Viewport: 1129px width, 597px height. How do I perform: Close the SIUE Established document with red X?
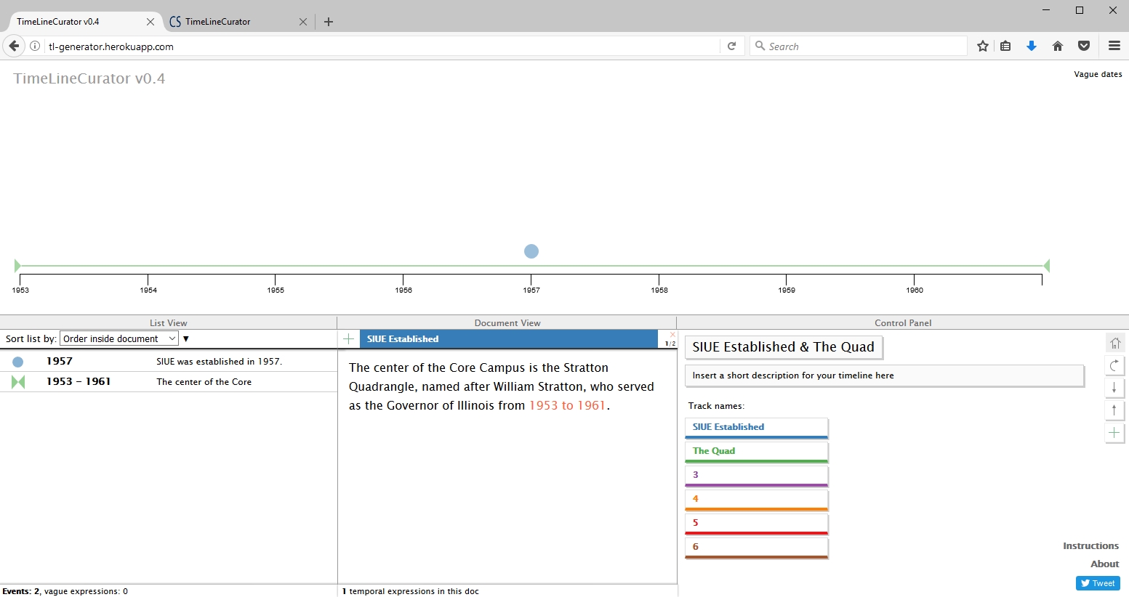pyautogui.click(x=672, y=335)
